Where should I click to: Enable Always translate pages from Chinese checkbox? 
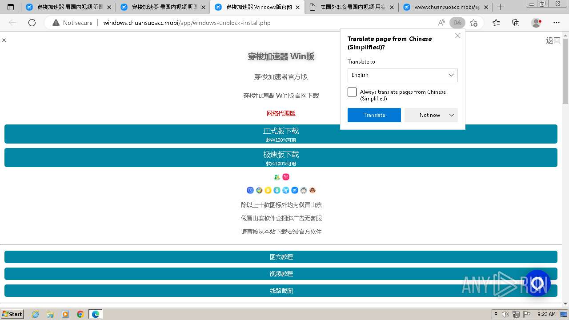(x=352, y=92)
